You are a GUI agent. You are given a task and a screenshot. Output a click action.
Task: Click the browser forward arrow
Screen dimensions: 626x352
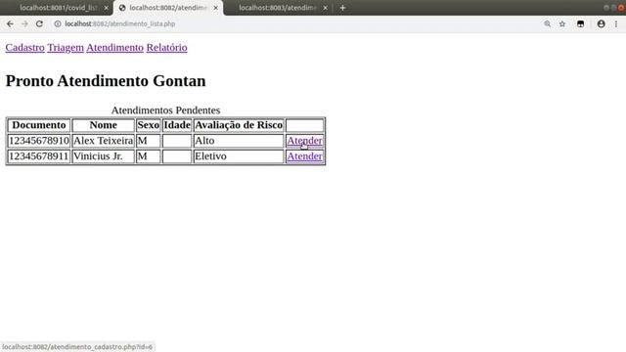[x=24, y=23]
